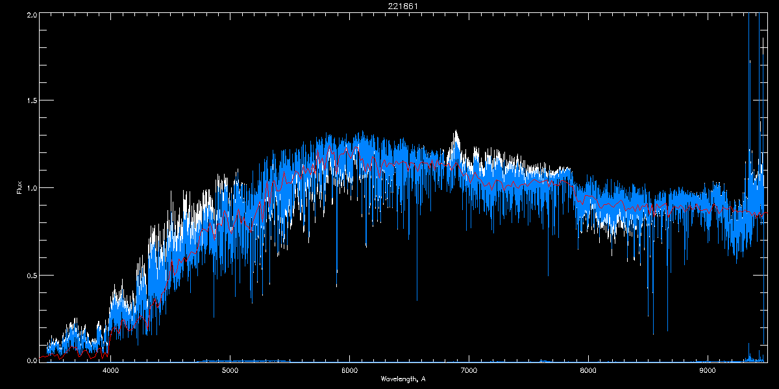The width and height of the screenshot is (779, 389).
Task: Select the 7000 wavelength tick label
Action: [x=469, y=371]
